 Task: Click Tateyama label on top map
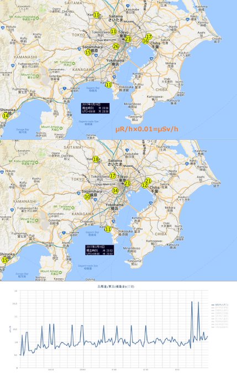[x=135, y=118]
